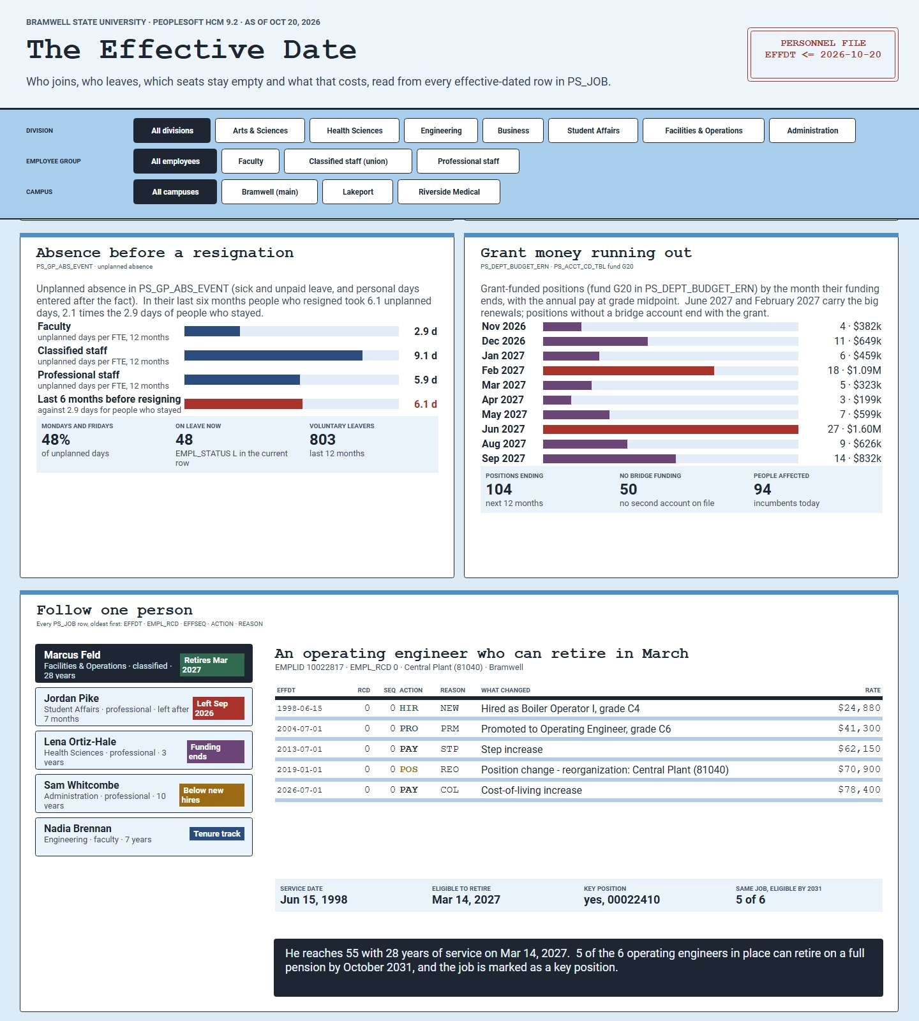This screenshot has width=919, height=1021.
Task: Open Lena Ortiz-Hale's person card
Action: [144, 750]
